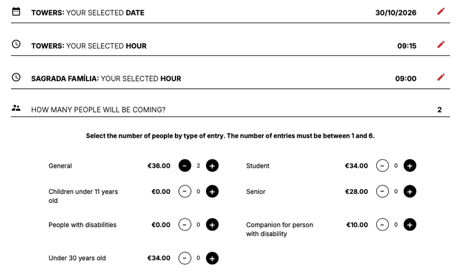The width and height of the screenshot is (461, 274).
Task: Click the people icon beside visitor count question
Action: [x=16, y=108]
